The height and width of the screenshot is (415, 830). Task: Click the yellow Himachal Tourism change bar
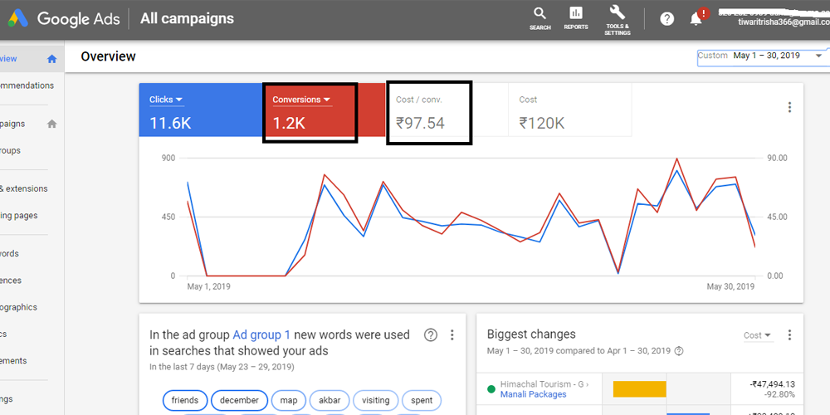tap(639, 389)
